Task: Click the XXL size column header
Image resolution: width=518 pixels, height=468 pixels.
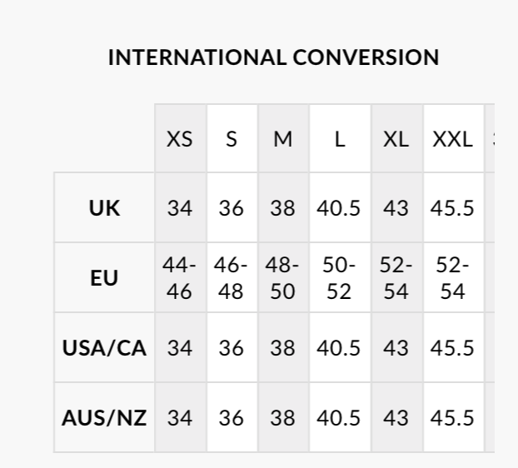Action: point(452,139)
